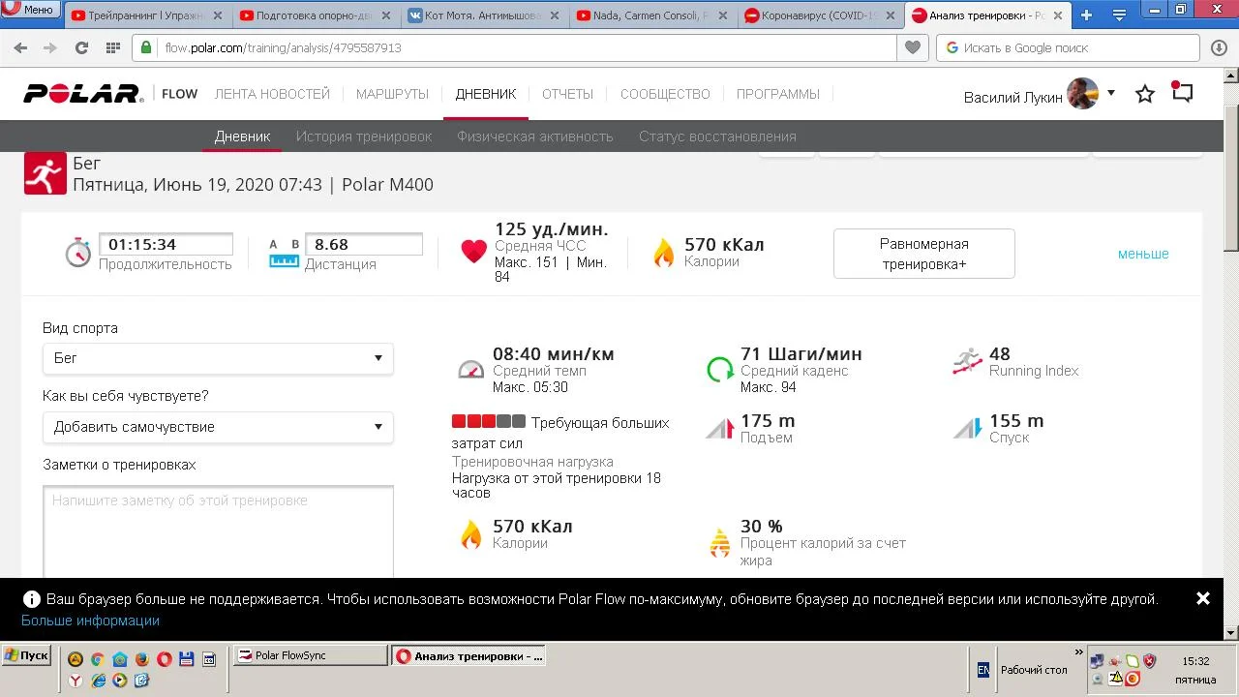Viewport: 1239px width, 697px height.
Task: Open the tab list menu icon
Action: 1120,15
